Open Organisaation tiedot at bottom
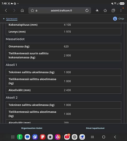The width and height of the screenshot is (127, 141). click(32, 128)
